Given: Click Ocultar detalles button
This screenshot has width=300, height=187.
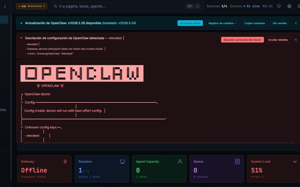Looking at the screenshot, I should 278,40.
